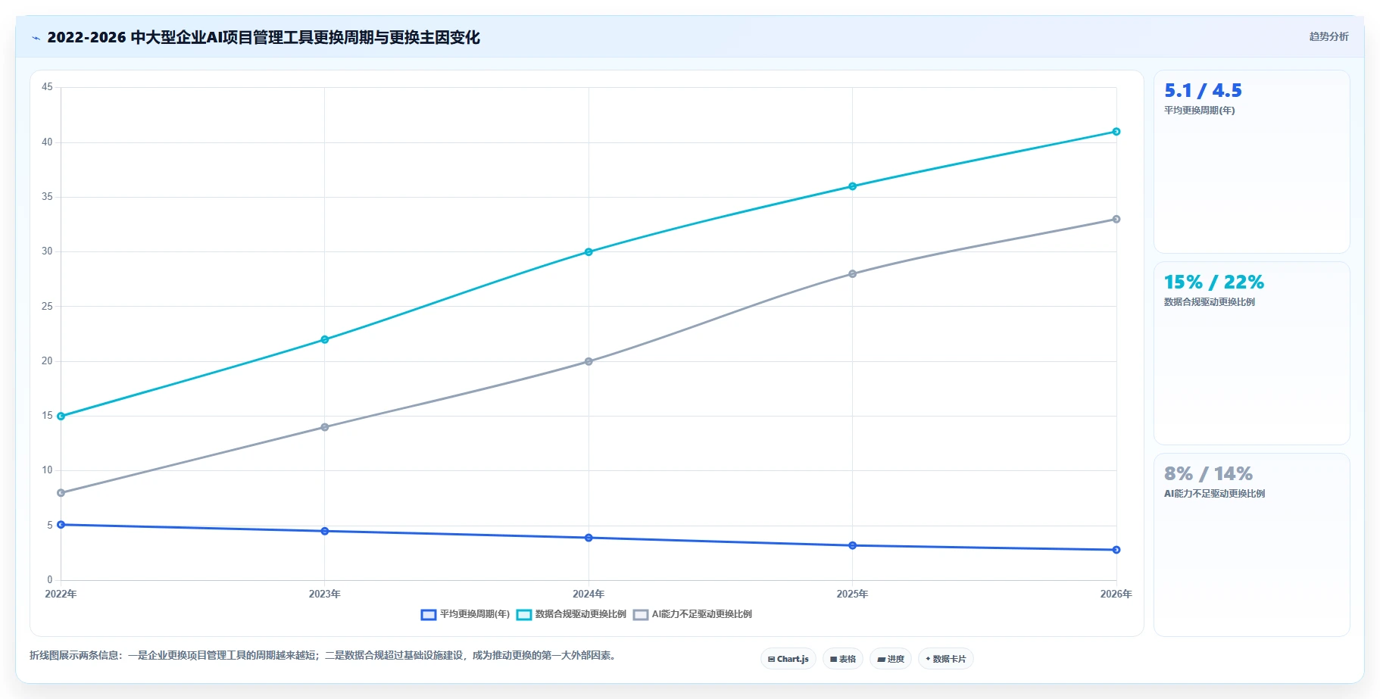Click the chart title text in the header
The height and width of the screenshot is (699, 1380).
[x=264, y=38]
